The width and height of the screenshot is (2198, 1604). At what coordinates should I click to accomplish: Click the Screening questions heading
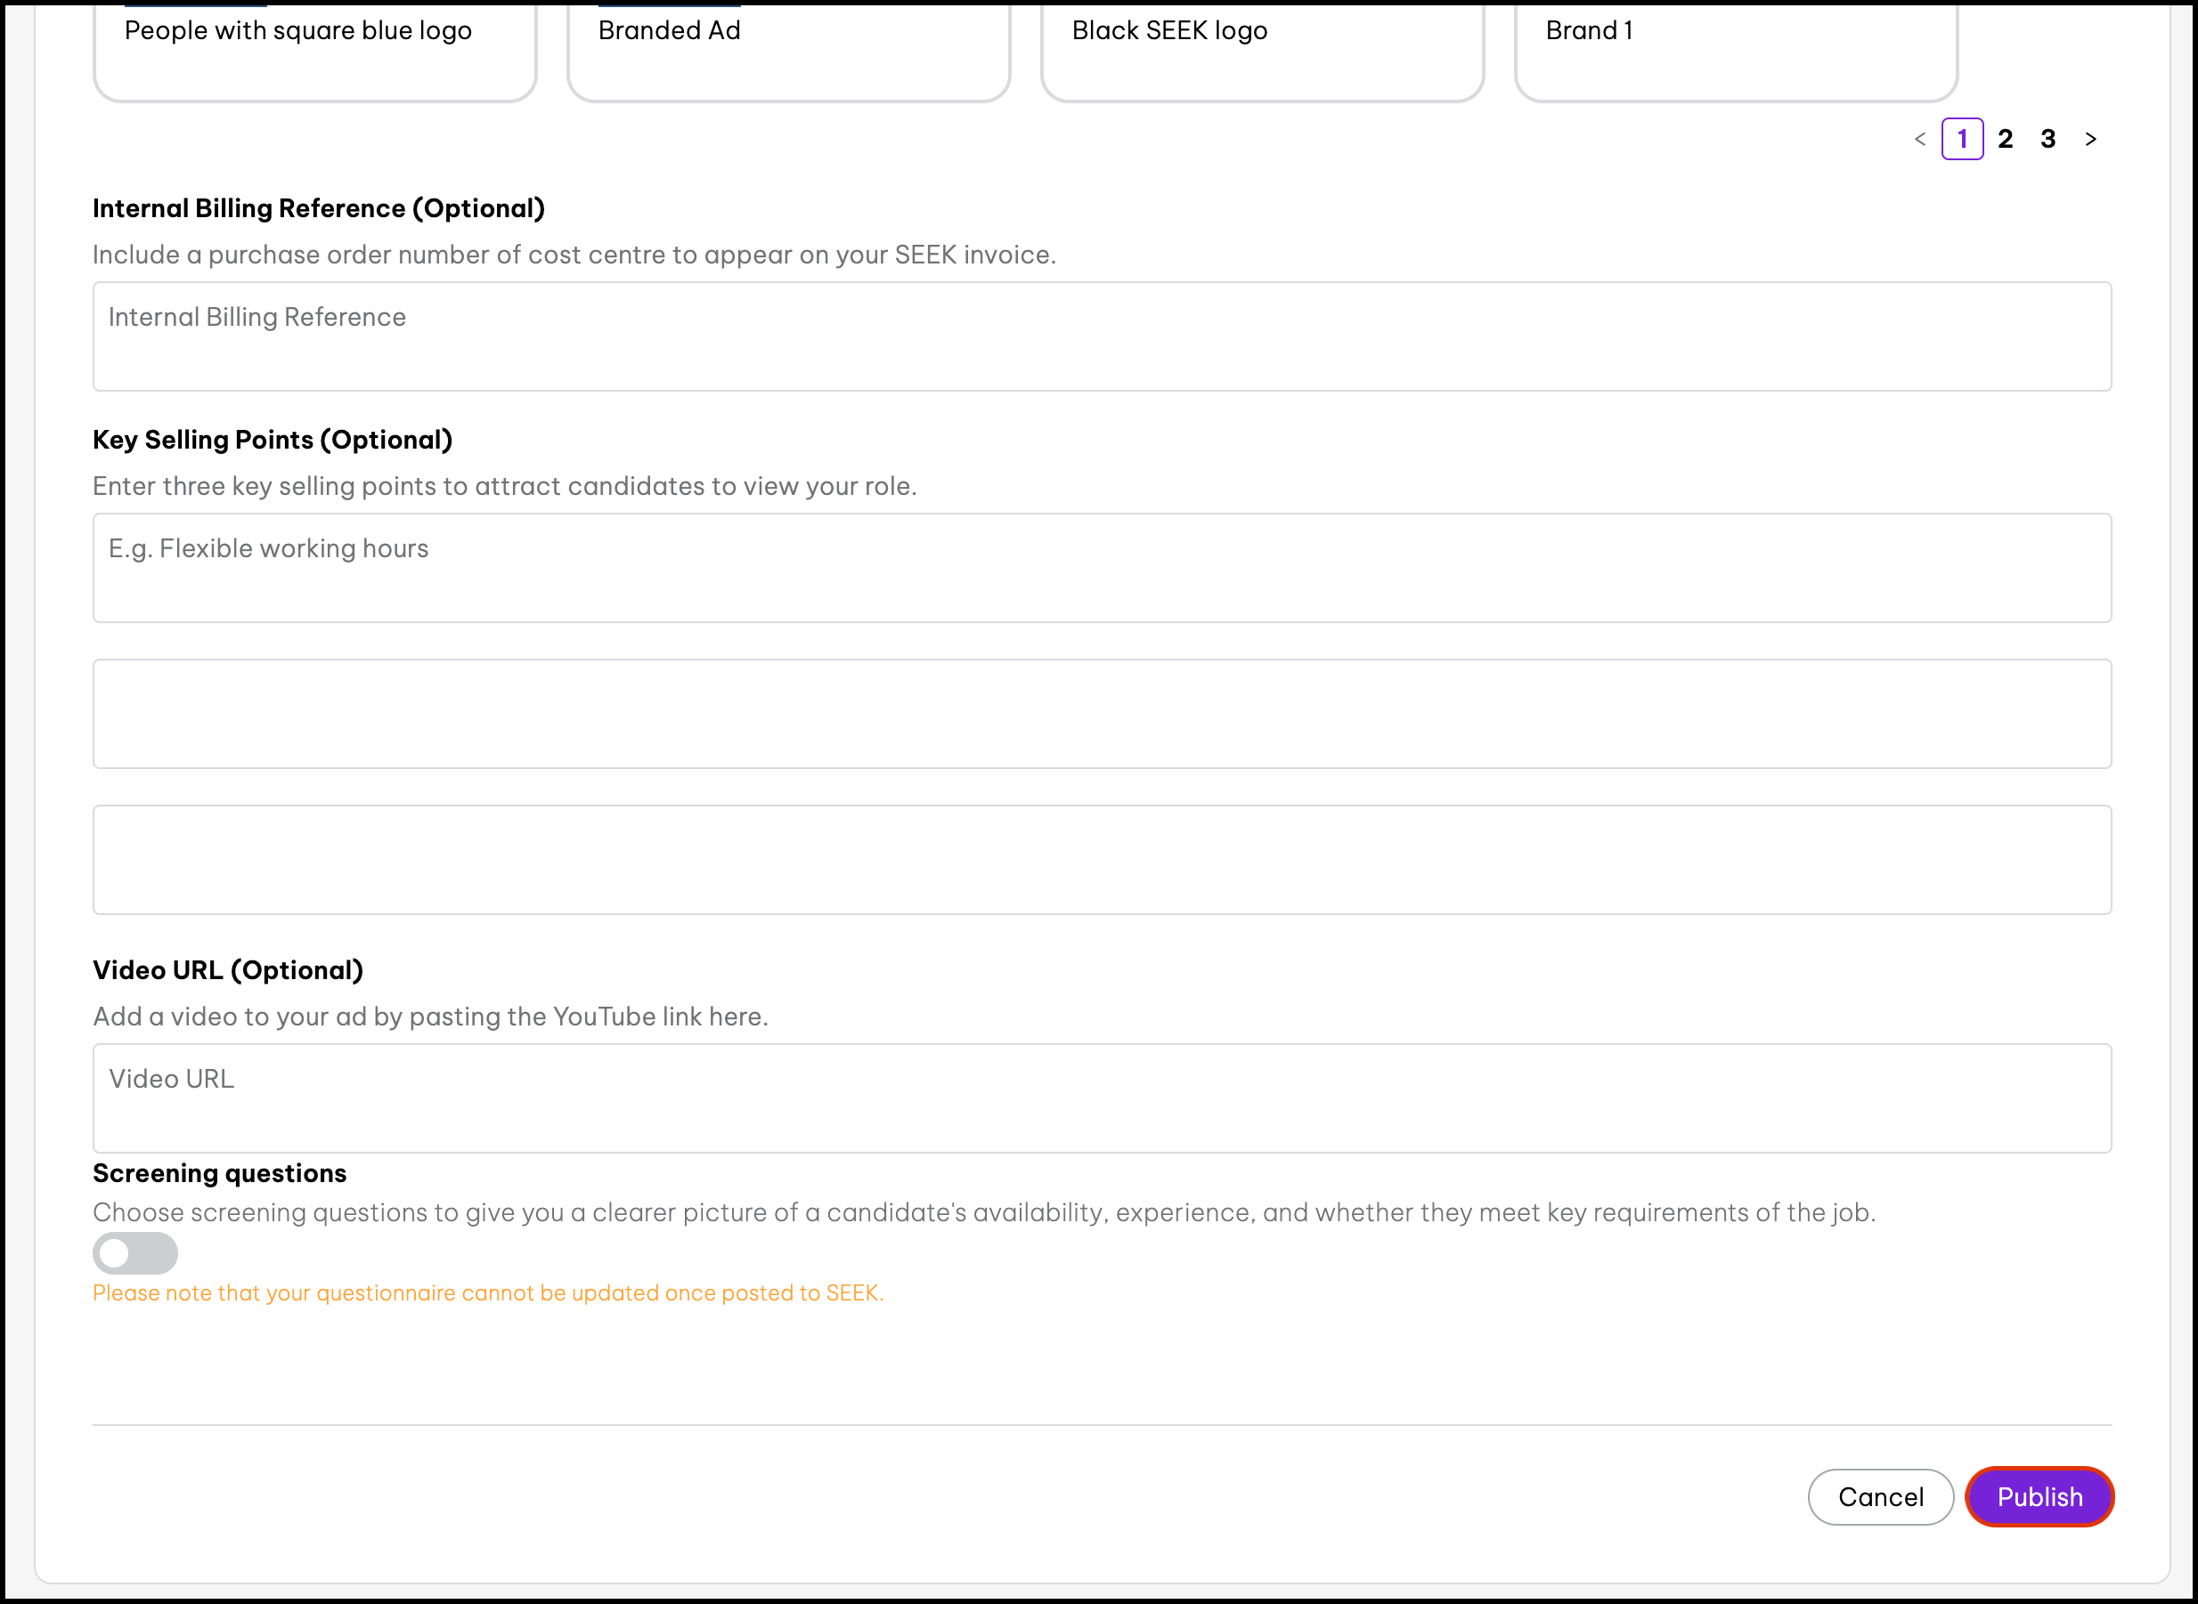219,1173
